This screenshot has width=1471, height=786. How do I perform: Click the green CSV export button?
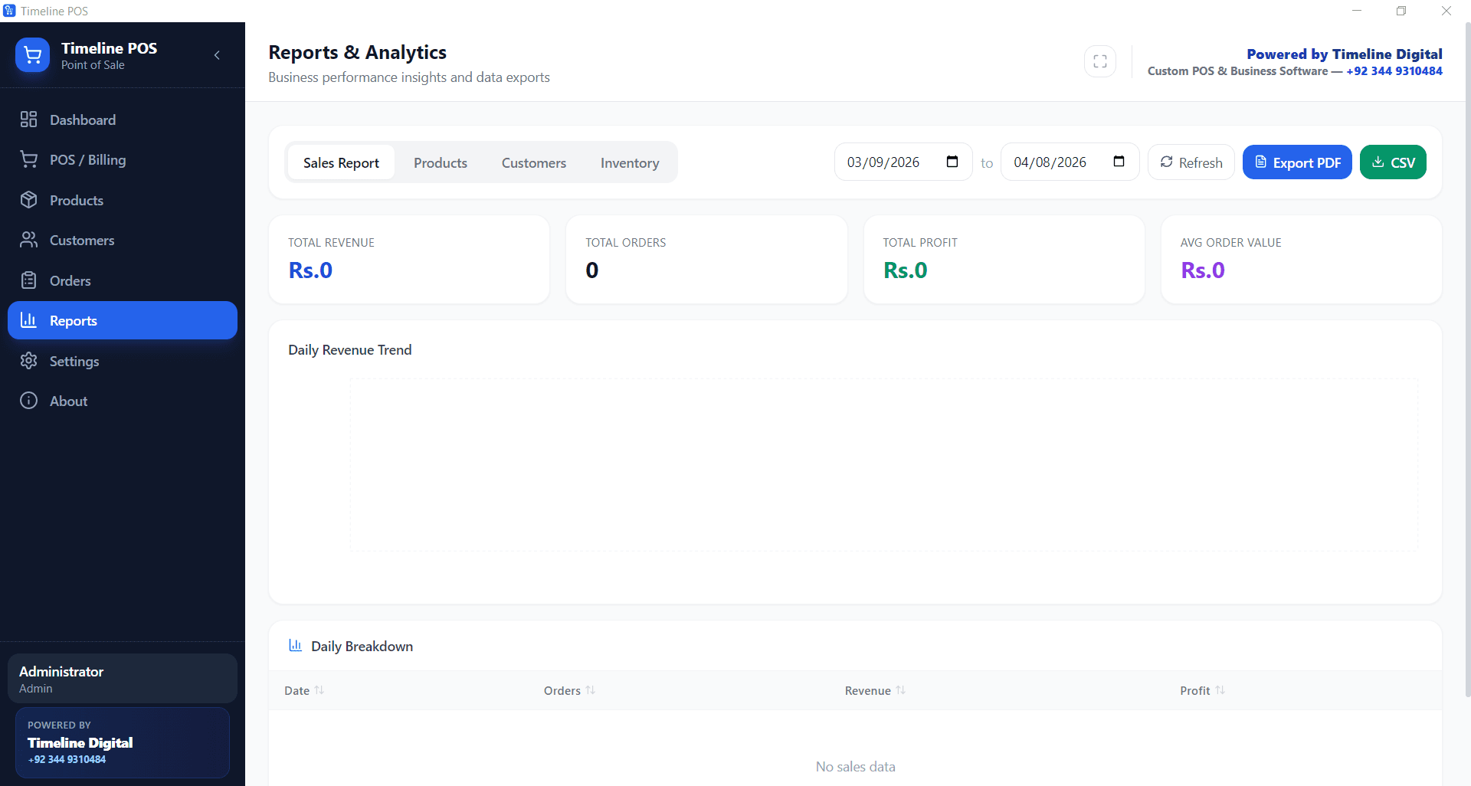click(x=1392, y=162)
